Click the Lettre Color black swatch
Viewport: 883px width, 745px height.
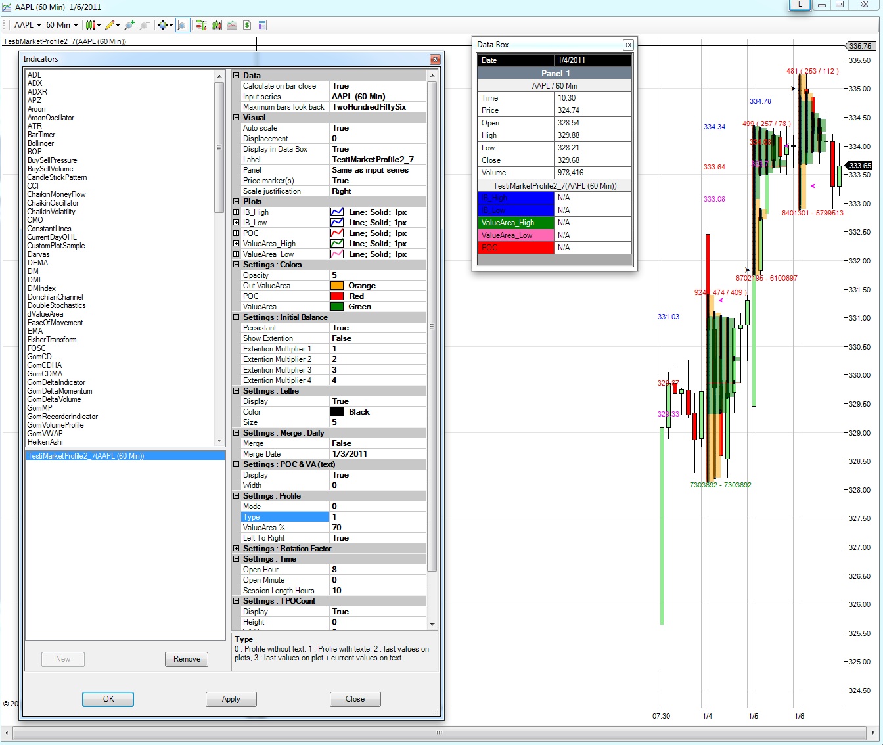pos(337,412)
